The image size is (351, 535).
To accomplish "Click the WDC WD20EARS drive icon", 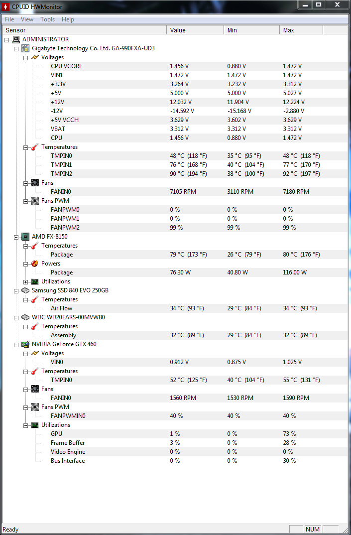I will pyautogui.click(x=25, y=317).
